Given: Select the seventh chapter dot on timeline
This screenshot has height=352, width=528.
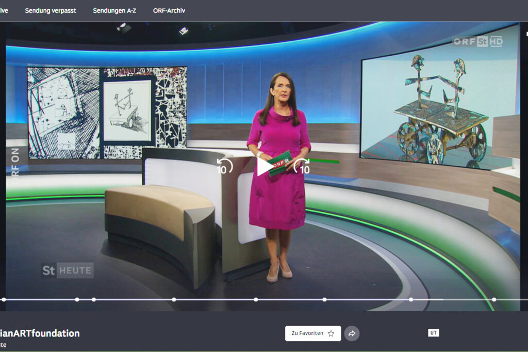Looking at the screenshot, I should click(411, 299).
